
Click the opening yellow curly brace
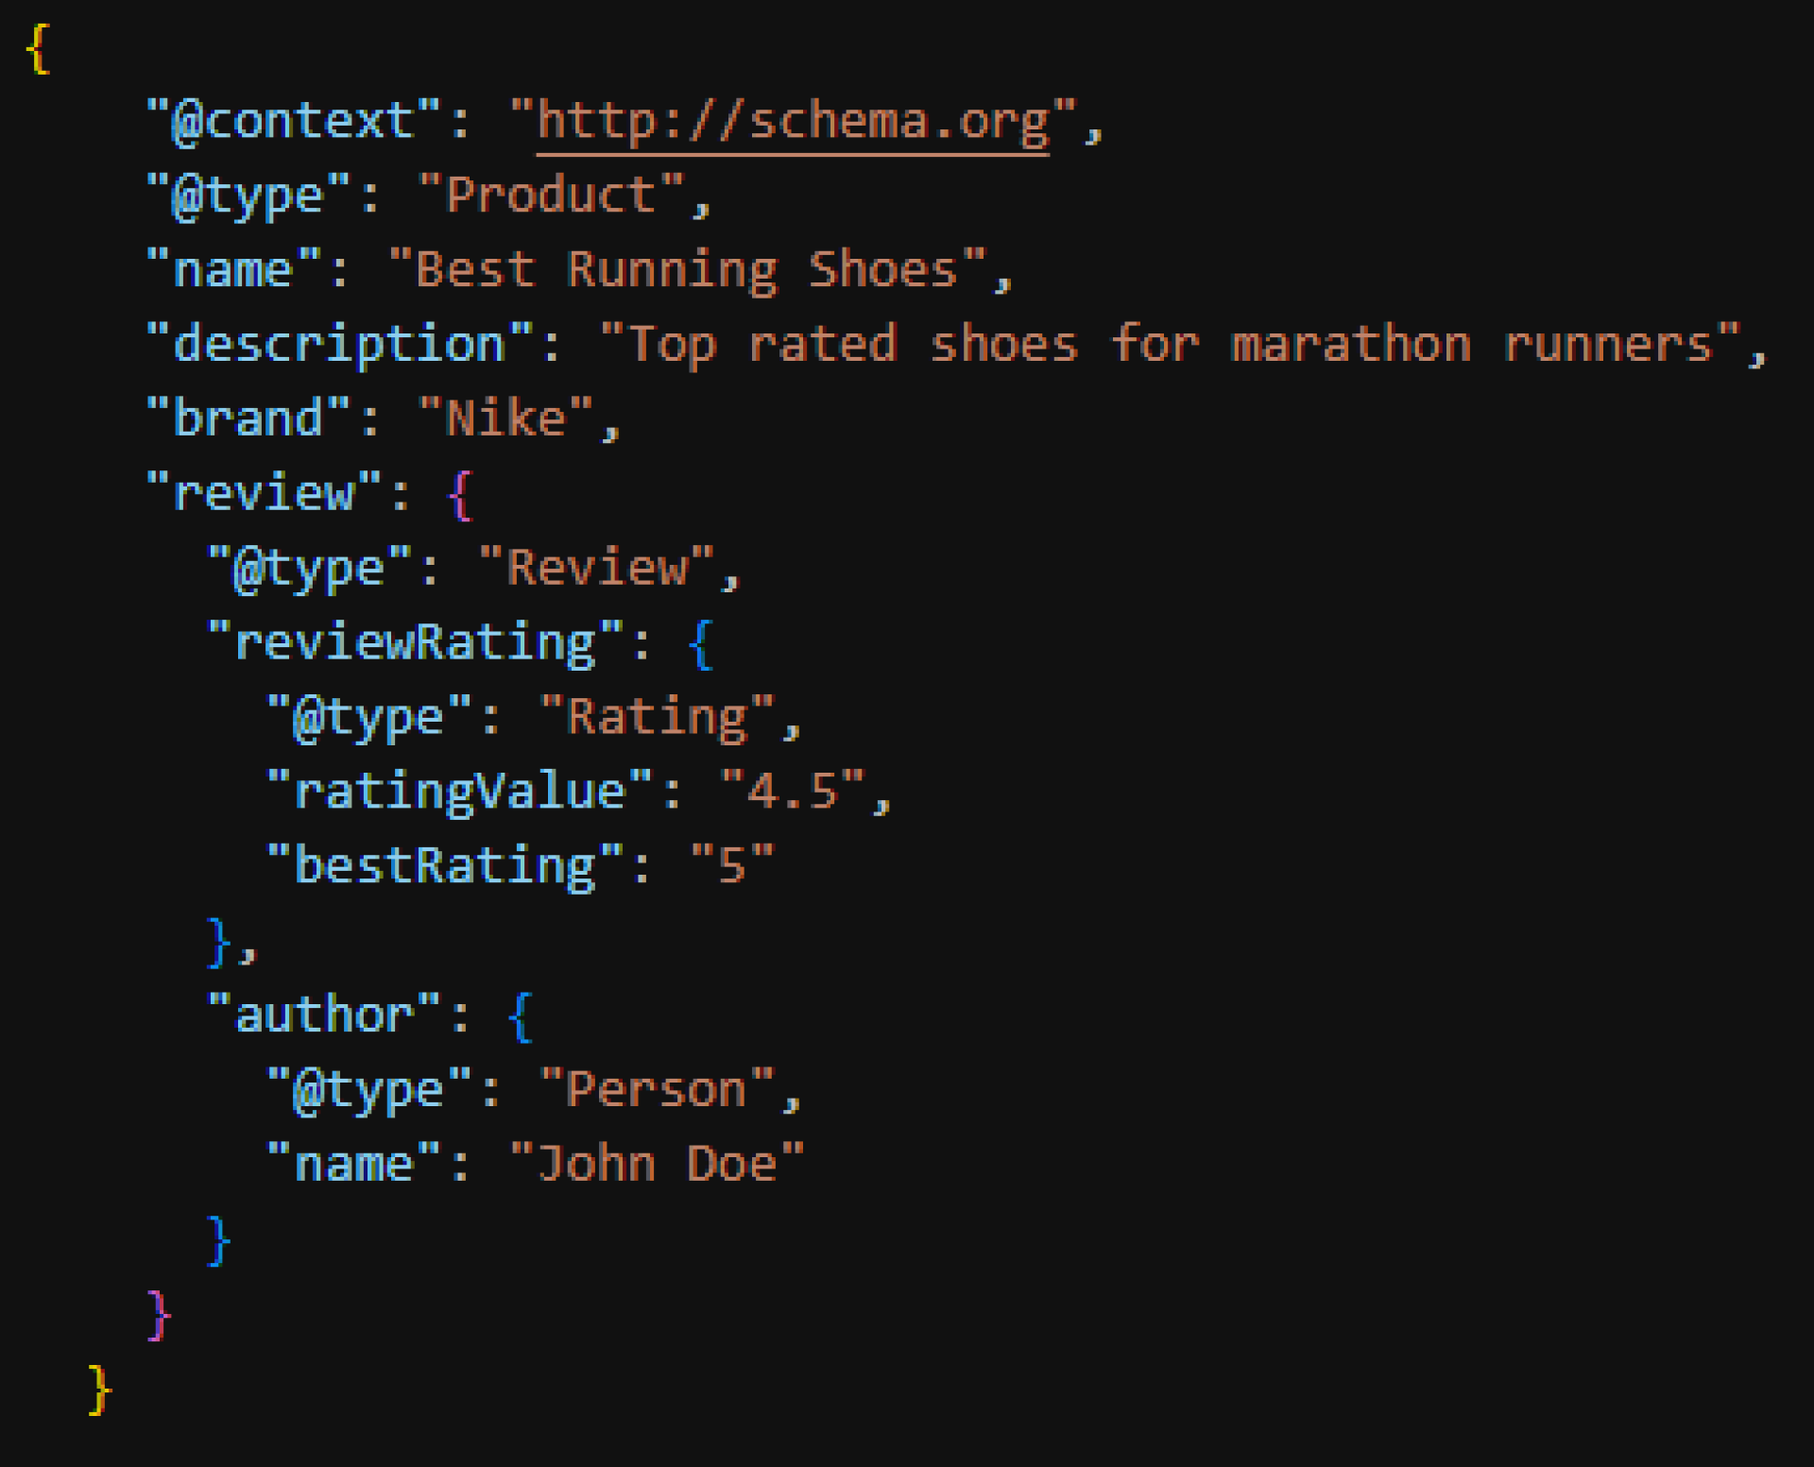[x=38, y=49]
